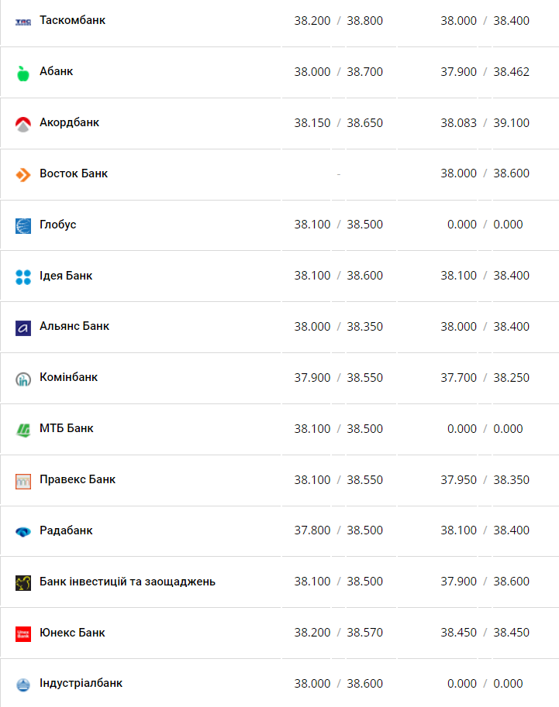The width and height of the screenshot is (559, 707).
Task: Open the Глобус globe icon
Action: click(23, 226)
